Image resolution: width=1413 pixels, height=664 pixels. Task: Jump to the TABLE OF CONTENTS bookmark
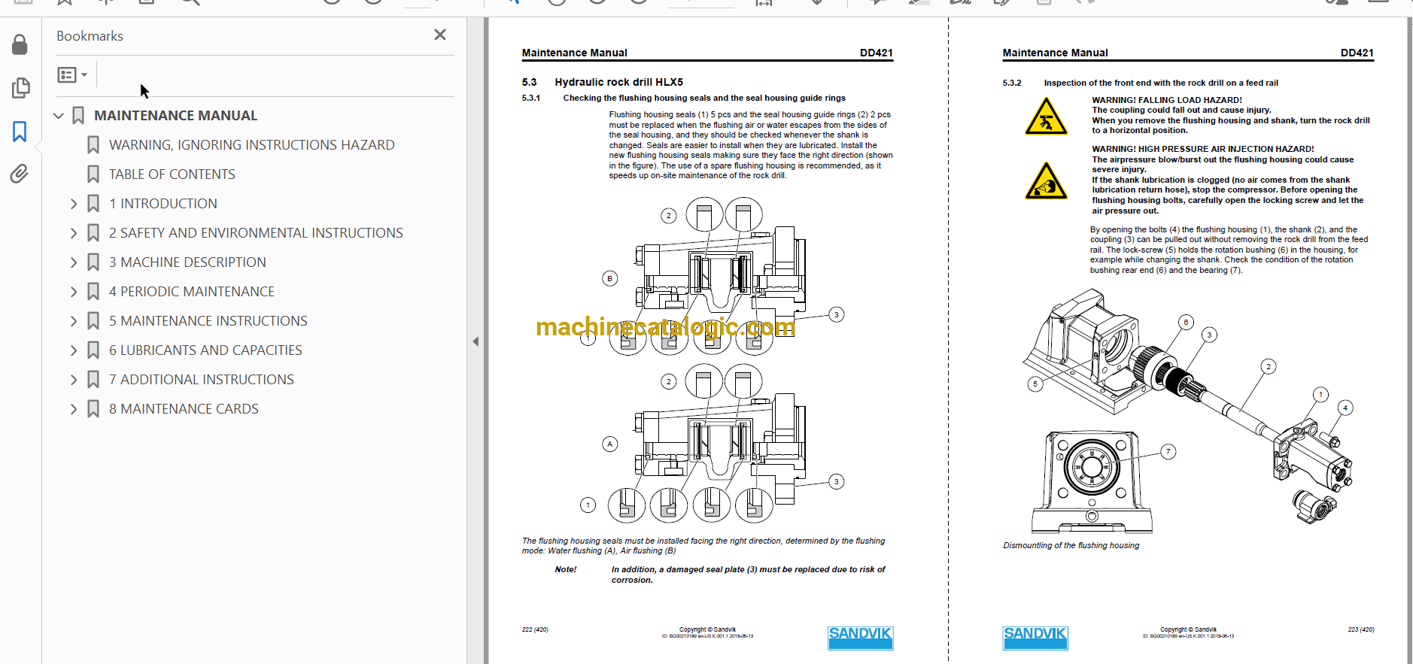[x=172, y=174]
